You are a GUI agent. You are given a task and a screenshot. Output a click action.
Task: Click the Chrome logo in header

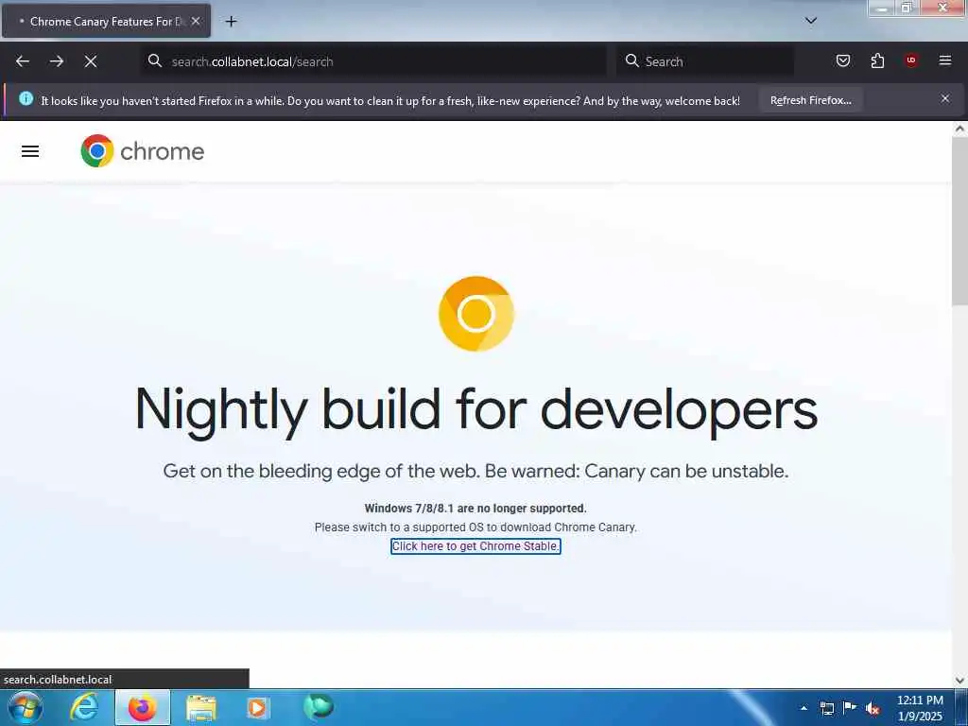[143, 151]
